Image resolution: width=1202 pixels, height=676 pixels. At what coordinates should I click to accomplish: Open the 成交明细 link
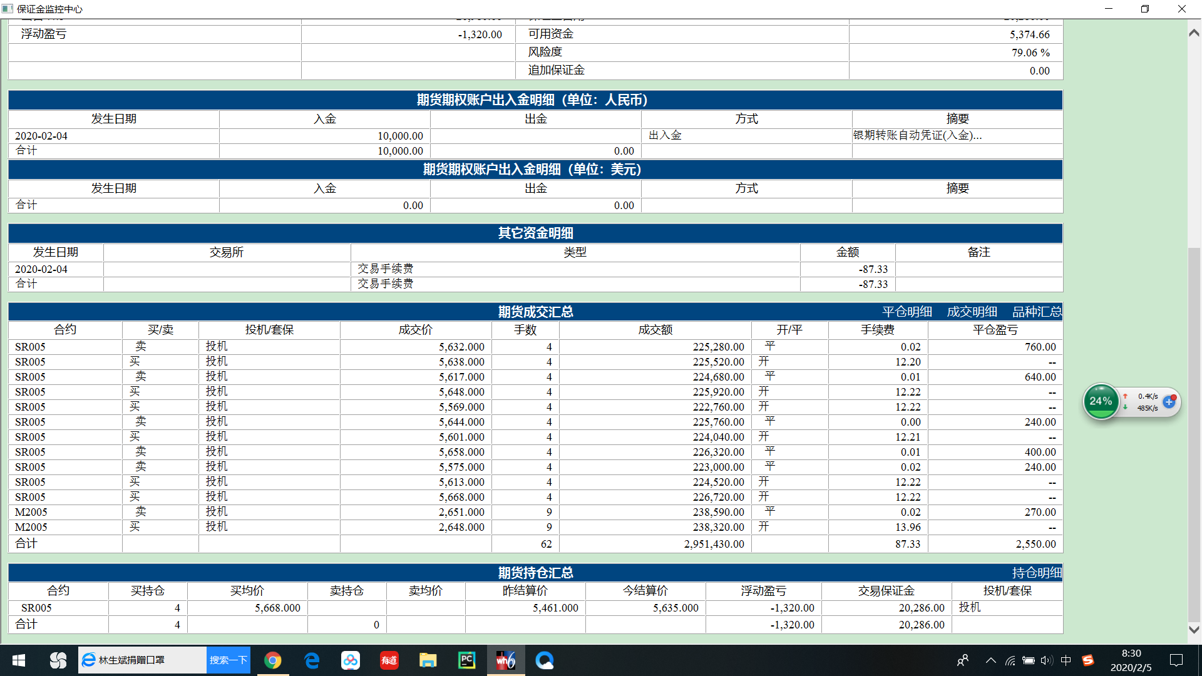pyautogui.click(x=972, y=312)
